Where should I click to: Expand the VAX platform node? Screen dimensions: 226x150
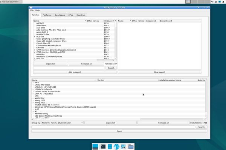pyautogui.click(x=33, y=96)
